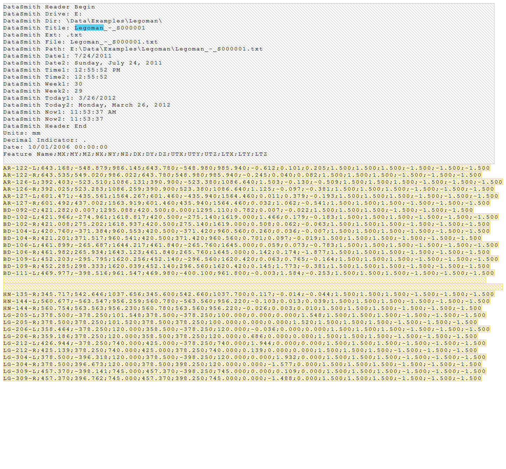Click the Feature Name column header row
Screen dimensions: 506x469
[x=135, y=154]
